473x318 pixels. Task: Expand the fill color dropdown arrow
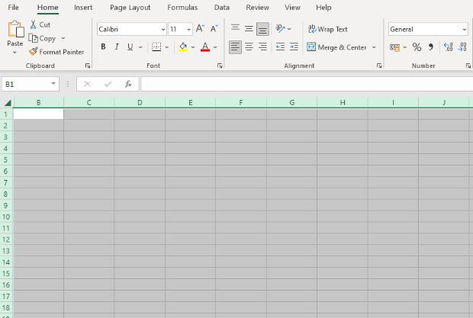tap(193, 47)
